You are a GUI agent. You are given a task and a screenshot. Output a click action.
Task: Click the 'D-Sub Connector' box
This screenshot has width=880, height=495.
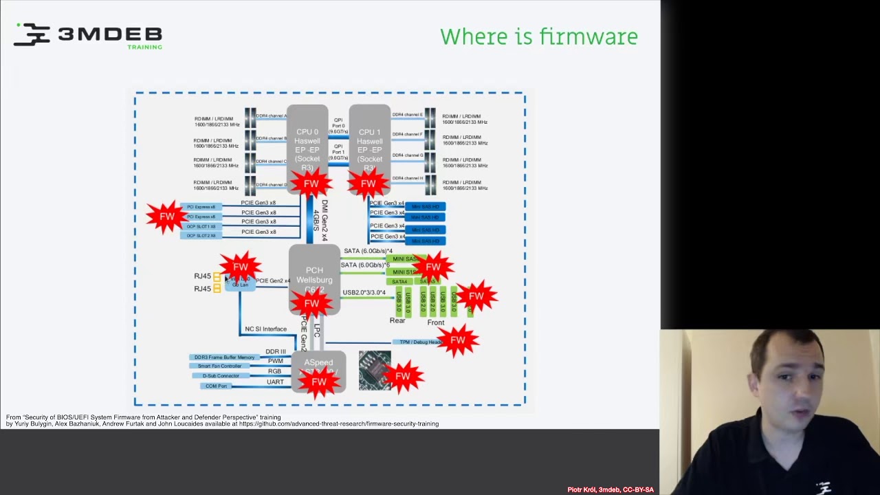click(x=221, y=376)
